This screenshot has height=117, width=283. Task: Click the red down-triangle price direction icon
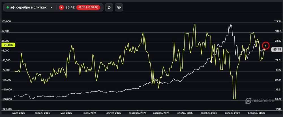(61, 7)
